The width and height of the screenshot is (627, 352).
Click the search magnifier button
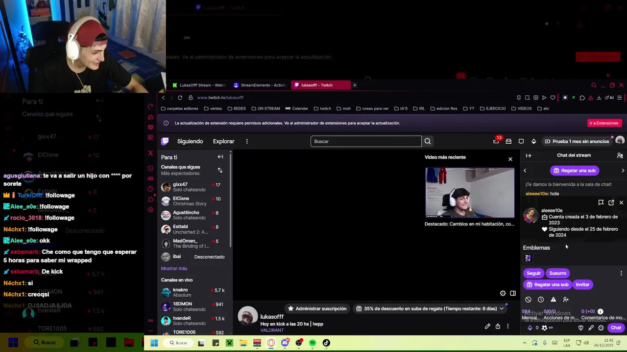(428, 141)
